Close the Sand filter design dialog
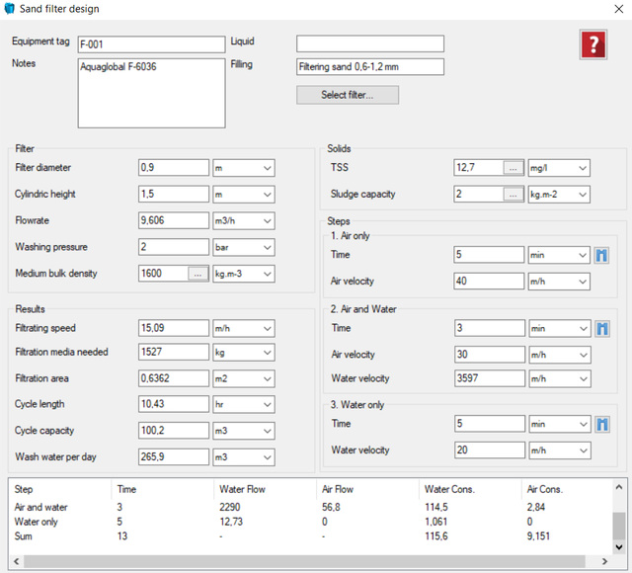The width and height of the screenshot is (632, 573). [616, 9]
